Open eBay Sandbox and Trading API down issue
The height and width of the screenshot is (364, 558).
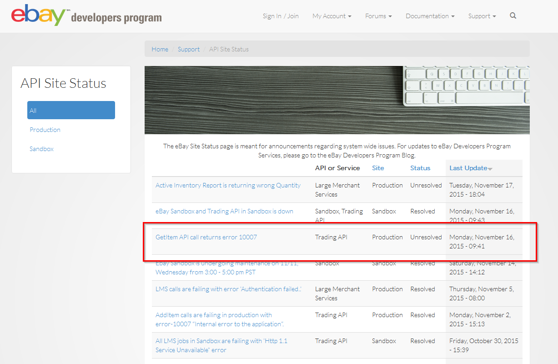[x=224, y=211]
